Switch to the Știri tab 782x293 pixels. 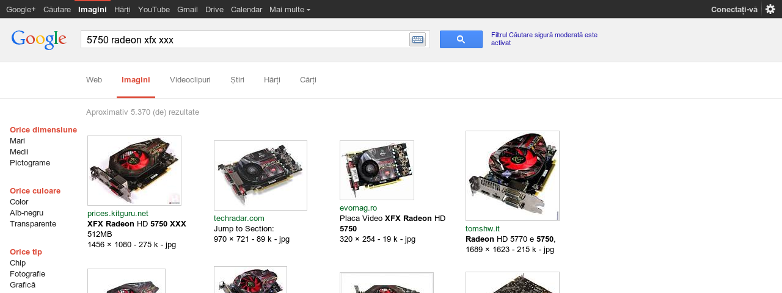pyautogui.click(x=237, y=80)
